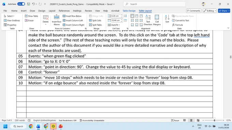
Task: Click Text Direction
Action: tap(148, 20)
